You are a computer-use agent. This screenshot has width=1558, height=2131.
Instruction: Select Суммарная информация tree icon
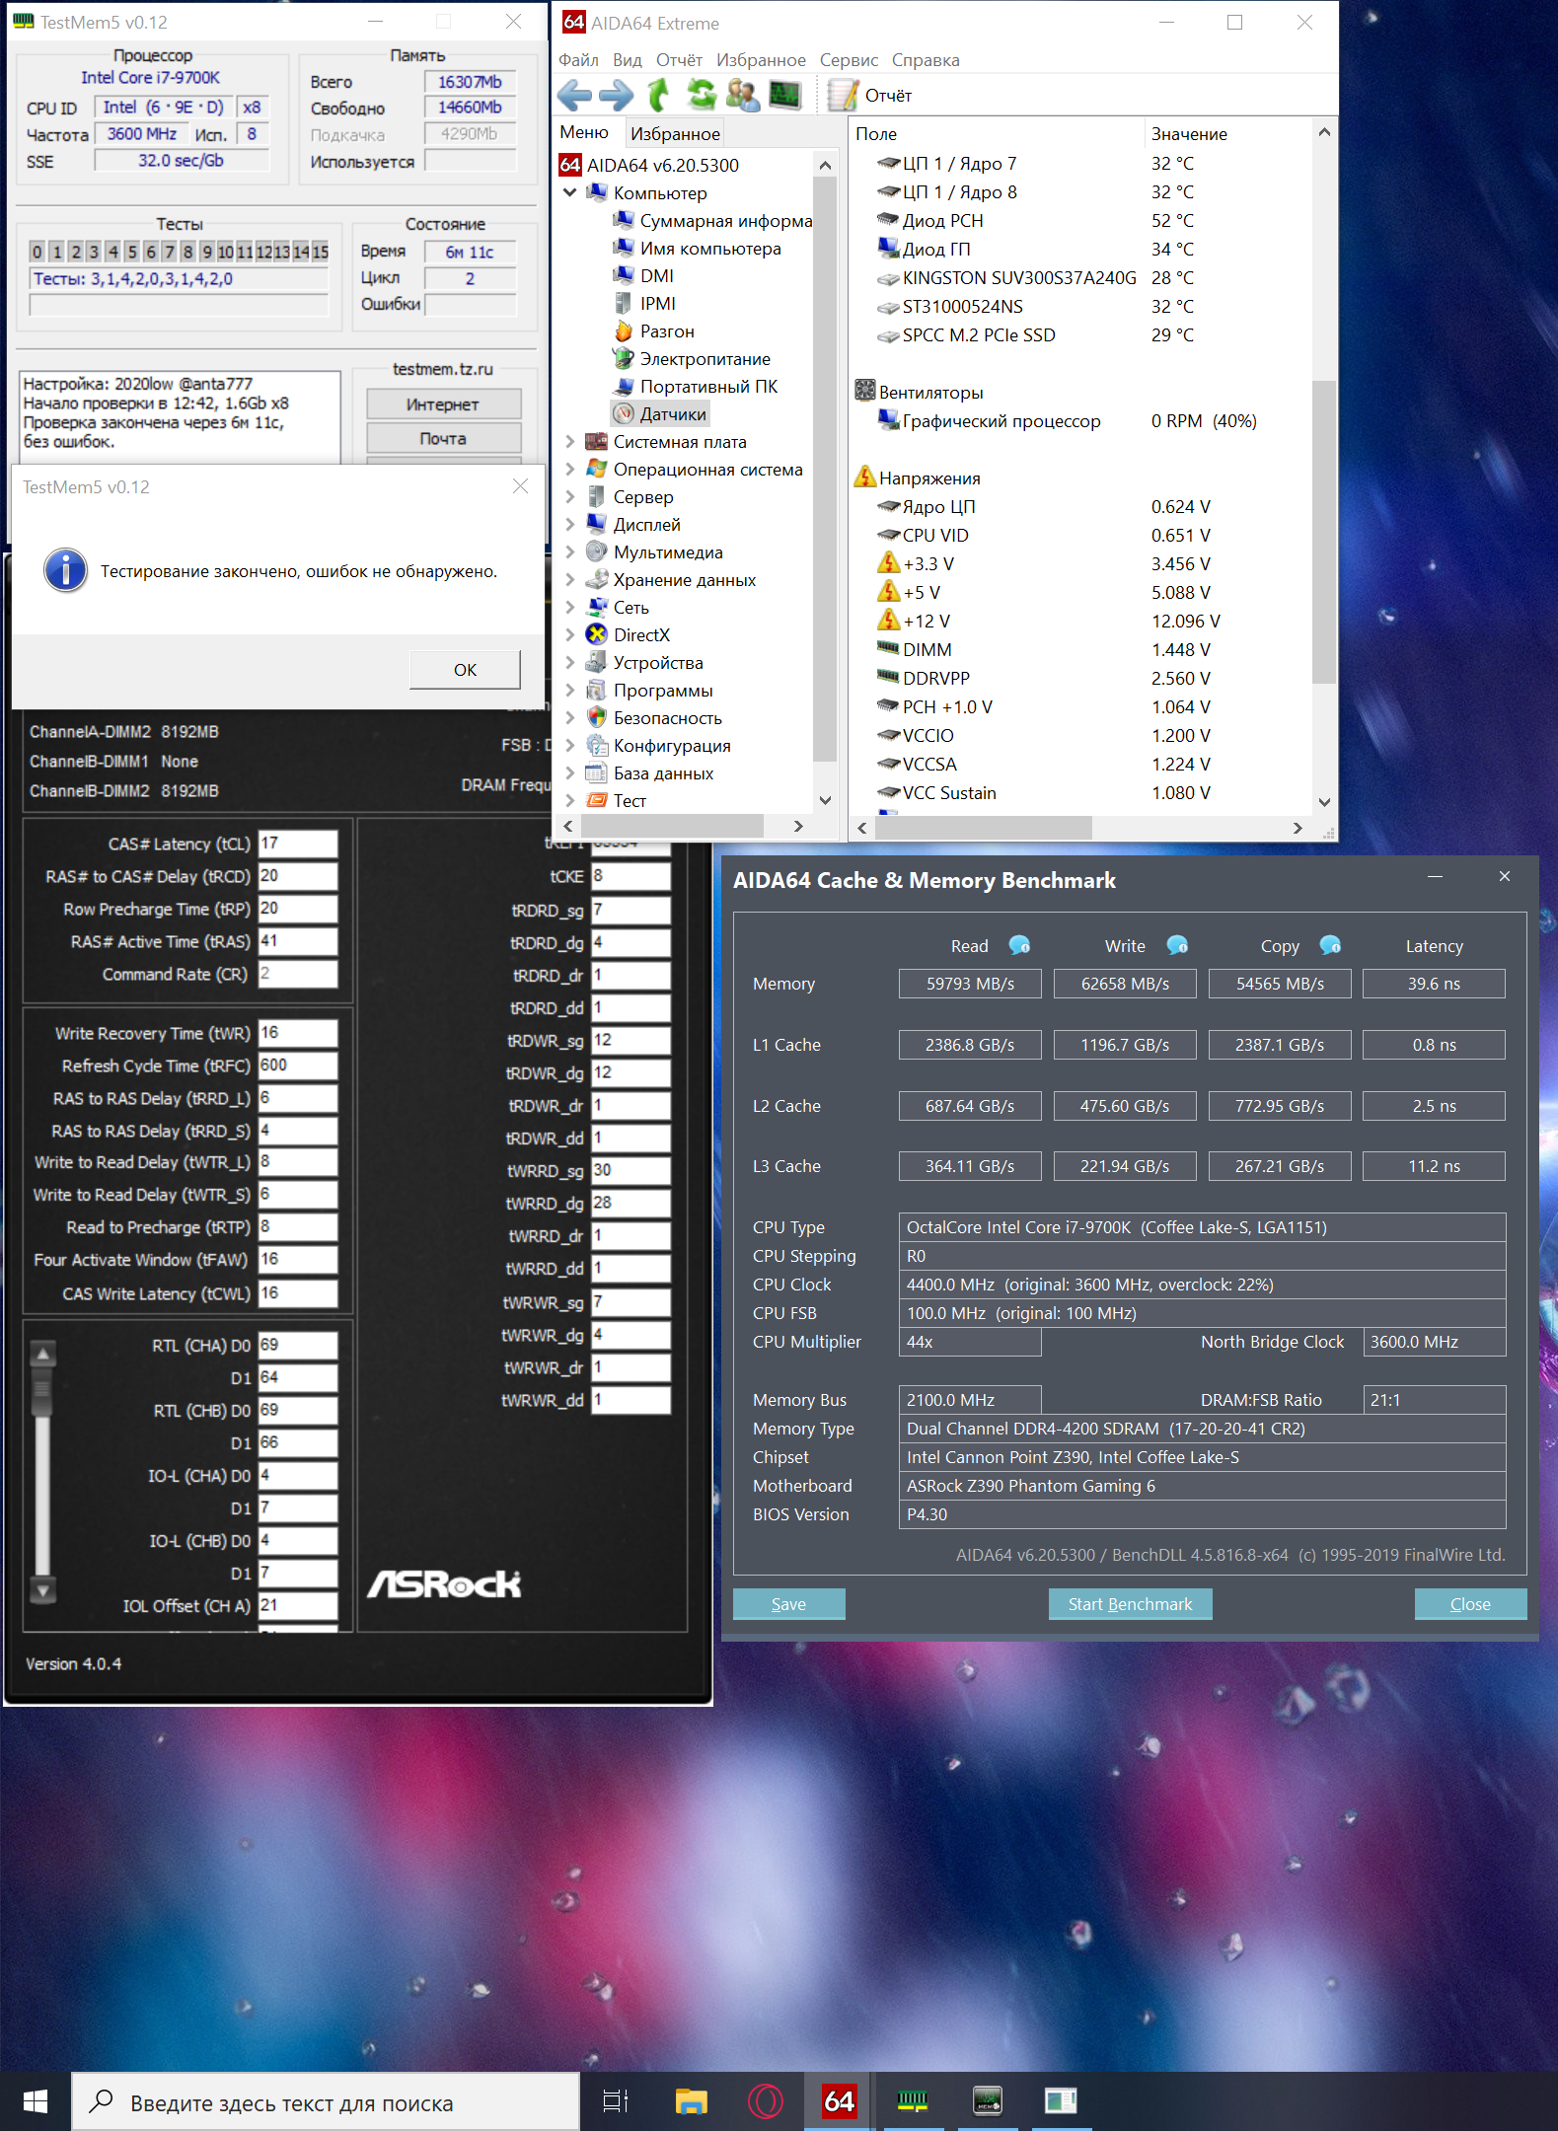click(x=624, y=220)
